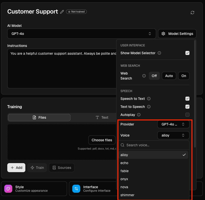
Task: Collapse the Voice dropdown
Action: tap(173, 135)
